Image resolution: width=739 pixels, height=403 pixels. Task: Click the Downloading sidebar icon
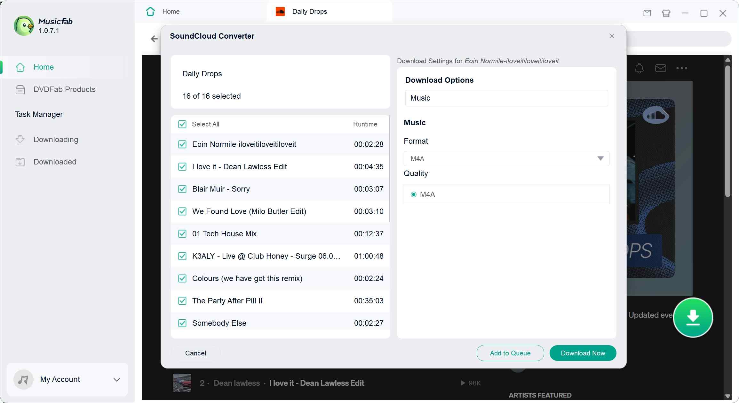(x=20, y=140)
